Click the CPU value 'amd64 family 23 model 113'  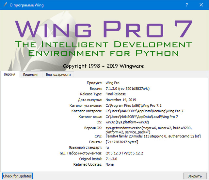point(153,136)
